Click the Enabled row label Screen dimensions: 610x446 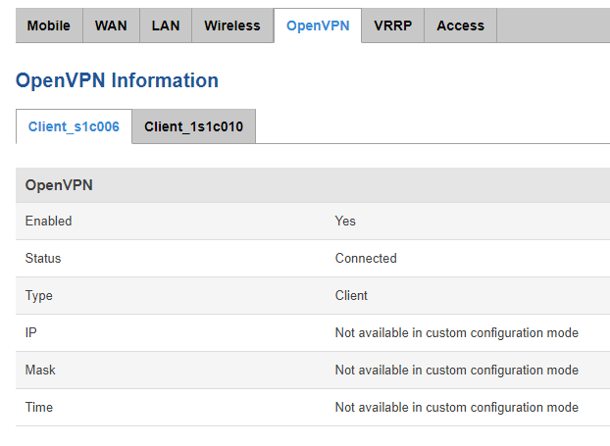pos(49,221)
